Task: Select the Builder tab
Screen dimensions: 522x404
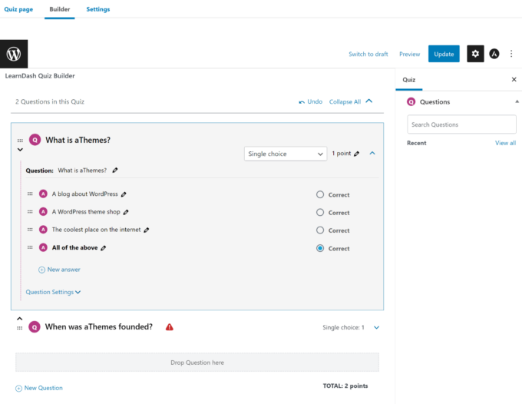Action: click(60, 9)
